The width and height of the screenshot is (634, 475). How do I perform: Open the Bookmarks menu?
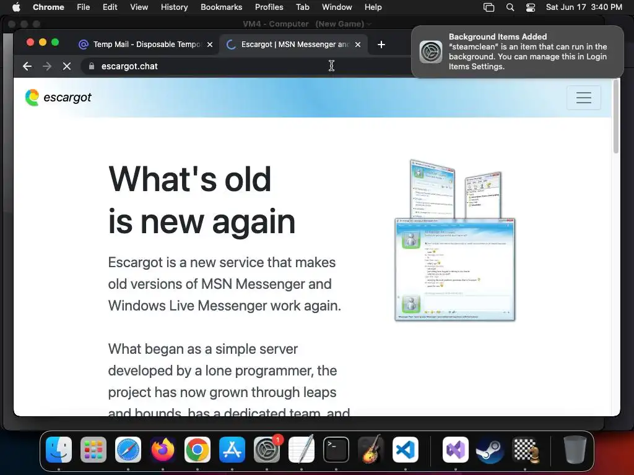tap(221, 7)
